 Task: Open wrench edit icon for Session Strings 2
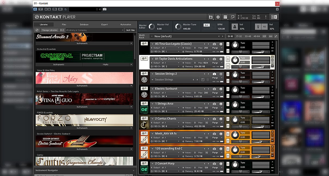point(144,73)
